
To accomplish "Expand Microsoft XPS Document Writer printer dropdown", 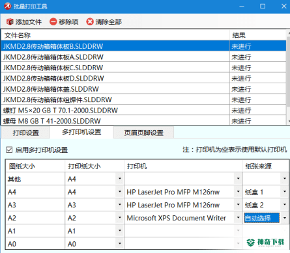I will click(x=238, y=218).
